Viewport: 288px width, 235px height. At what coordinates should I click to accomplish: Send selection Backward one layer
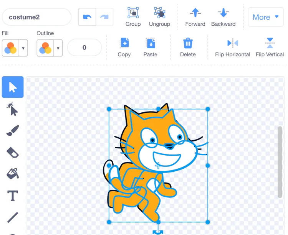pyautogui.click(x=223, y=17)
